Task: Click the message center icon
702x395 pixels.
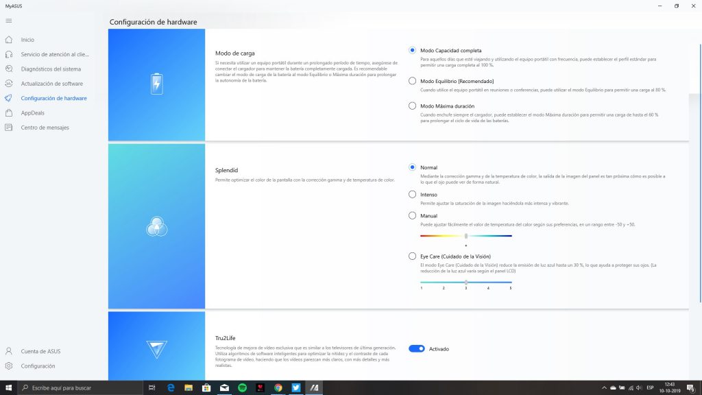Action: (8, 128)
